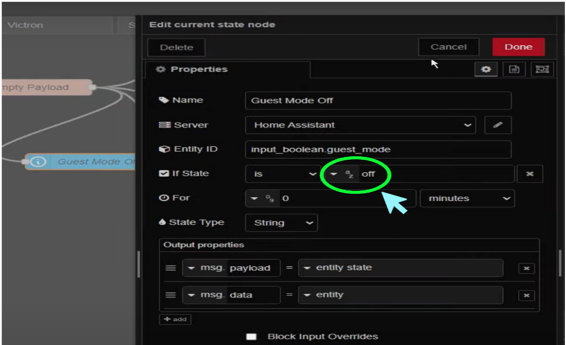
Task: Click the sidebar resize handle
Action: coord(139,264)
